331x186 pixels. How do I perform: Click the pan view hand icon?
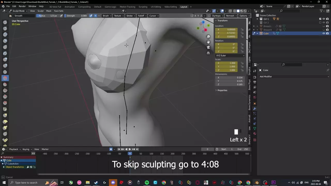coord(208,42)
